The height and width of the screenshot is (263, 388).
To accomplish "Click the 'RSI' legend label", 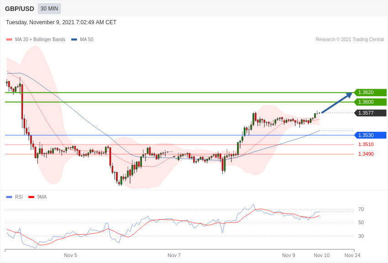I will pyautogui.click(x=19, y=197).
